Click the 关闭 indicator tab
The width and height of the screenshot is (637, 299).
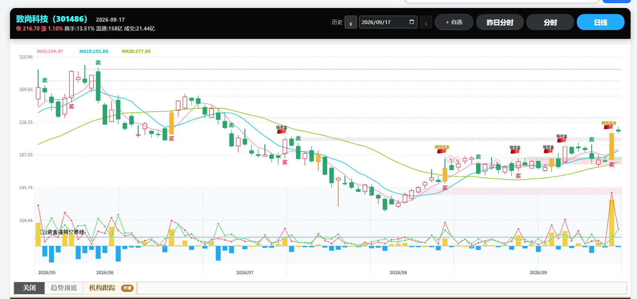[29, 288]
